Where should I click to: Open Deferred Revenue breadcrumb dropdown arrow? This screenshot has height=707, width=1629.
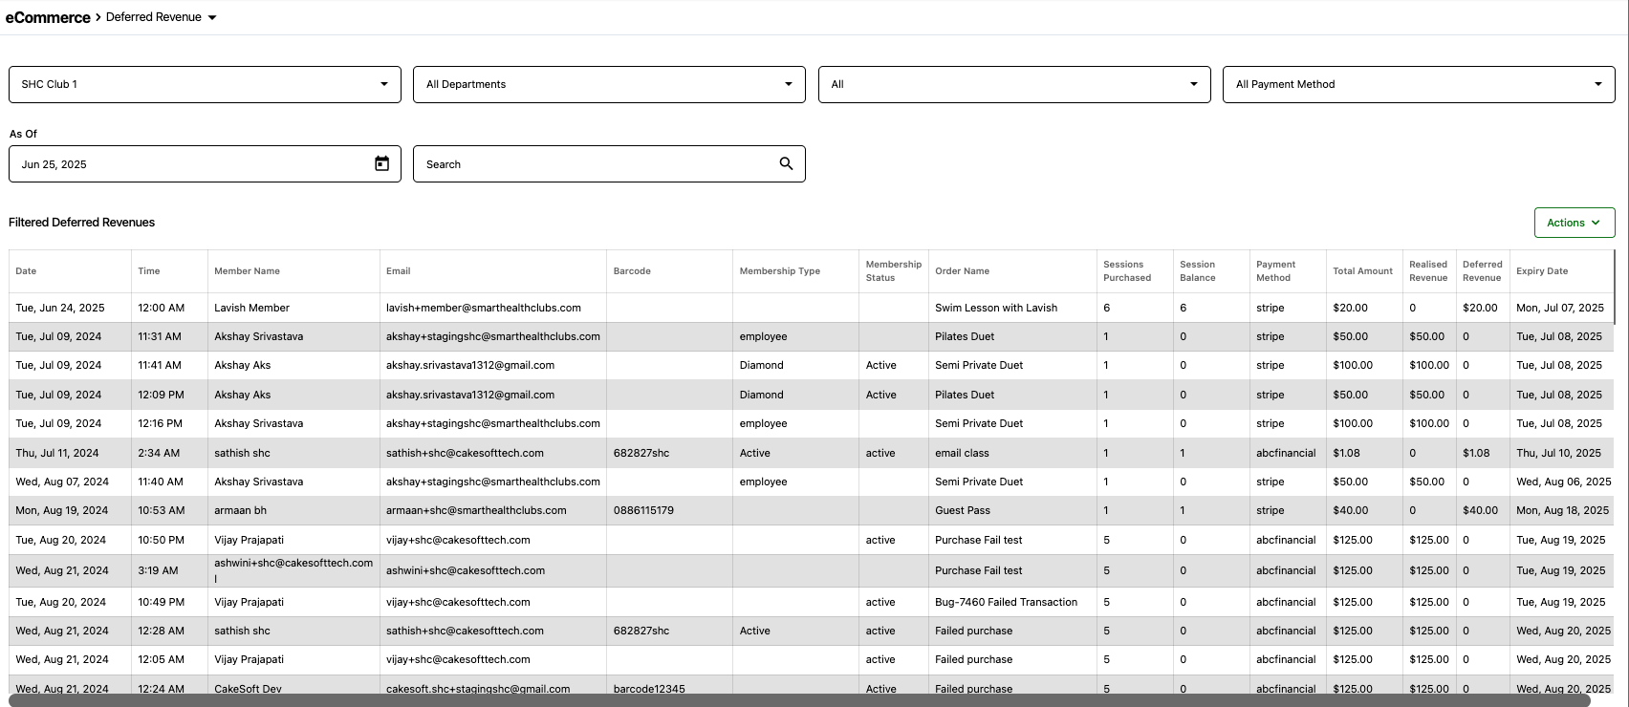(x=212, y=17)
